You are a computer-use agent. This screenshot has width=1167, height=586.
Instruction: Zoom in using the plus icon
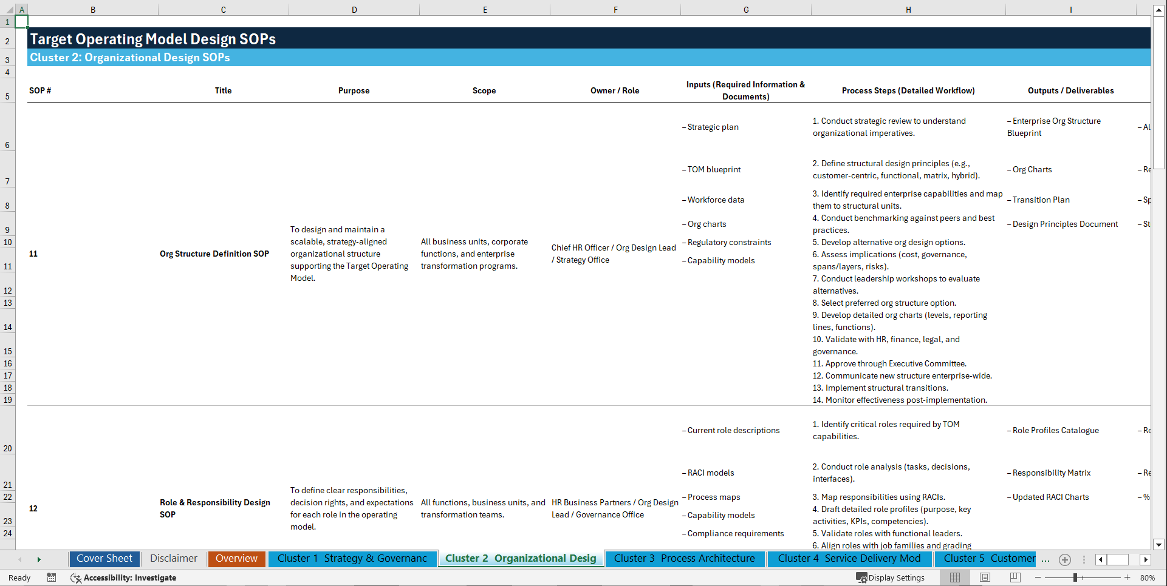coord(1129,578)
